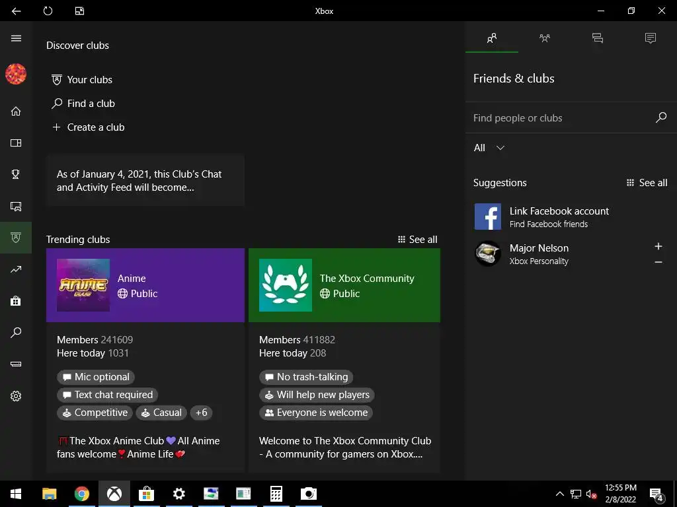
Task: Select Will help new players tag
Action: point(317,395)
